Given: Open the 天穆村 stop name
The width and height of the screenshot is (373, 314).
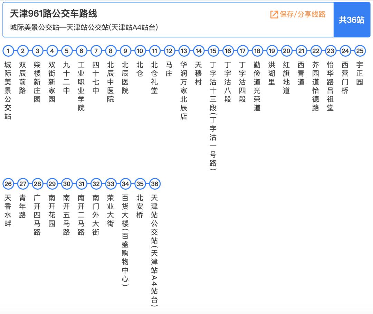Looking at the screenshot, I should [198, 73].
